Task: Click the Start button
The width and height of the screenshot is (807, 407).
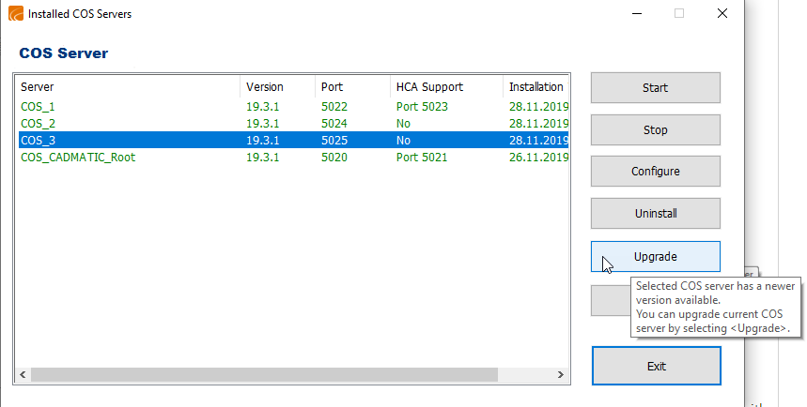Action: 655,88
